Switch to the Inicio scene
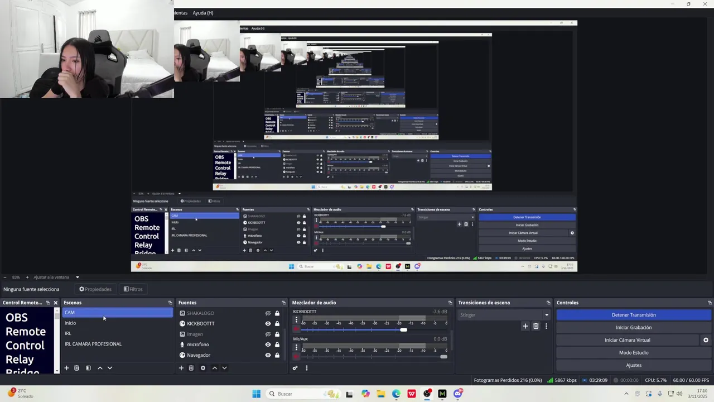Viewport: 714px width, 402px height. pyautogui.click(x=118, y=323)
